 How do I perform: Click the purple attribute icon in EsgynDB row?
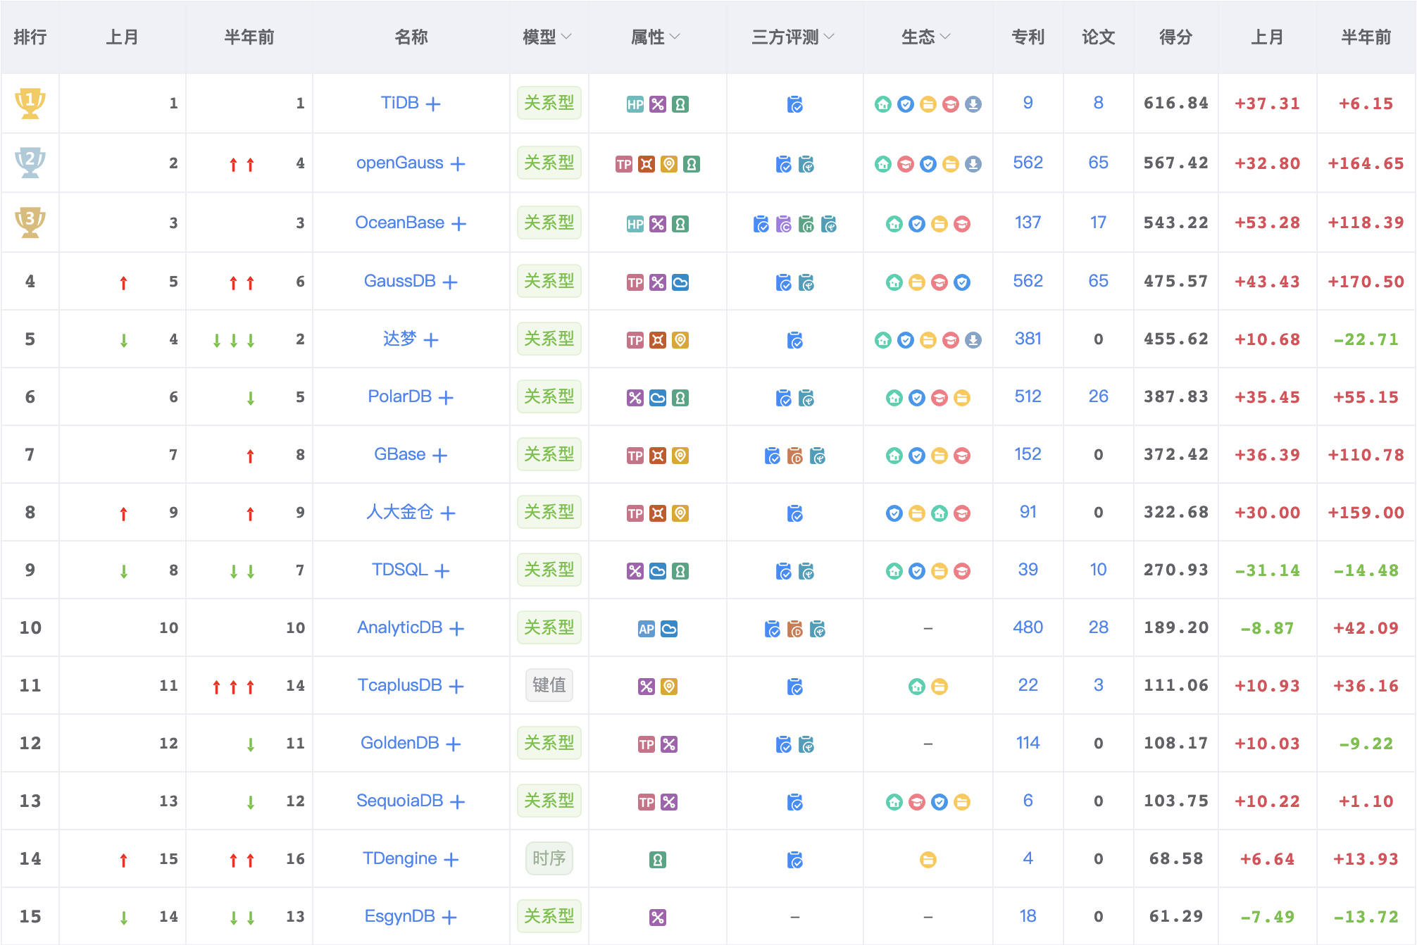point(658,918)
